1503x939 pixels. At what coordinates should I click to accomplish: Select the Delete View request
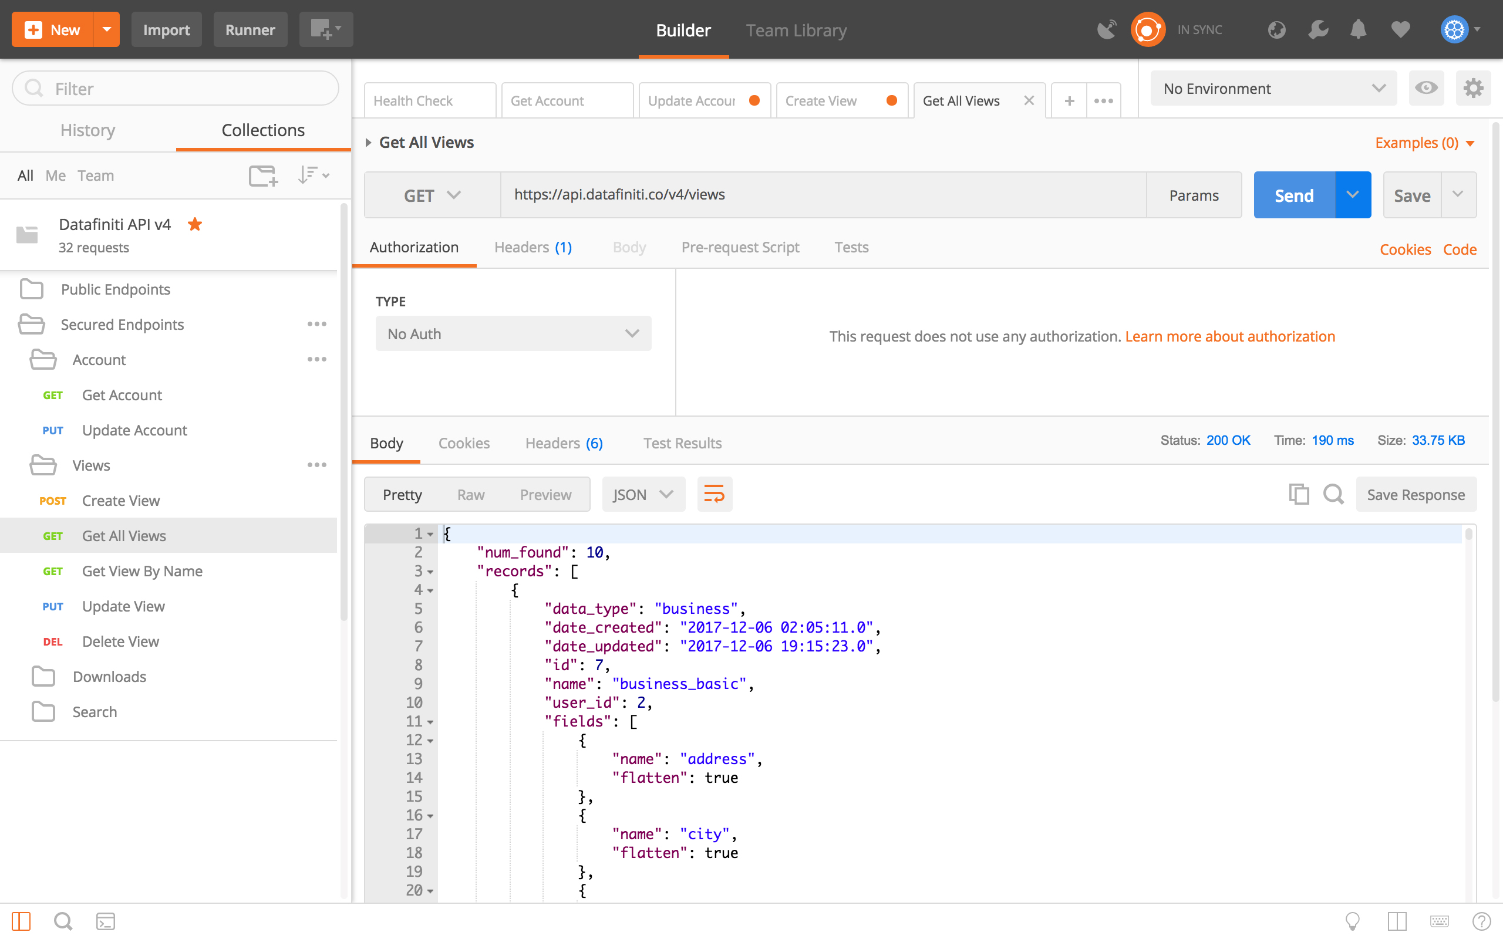tap(169, 641)
